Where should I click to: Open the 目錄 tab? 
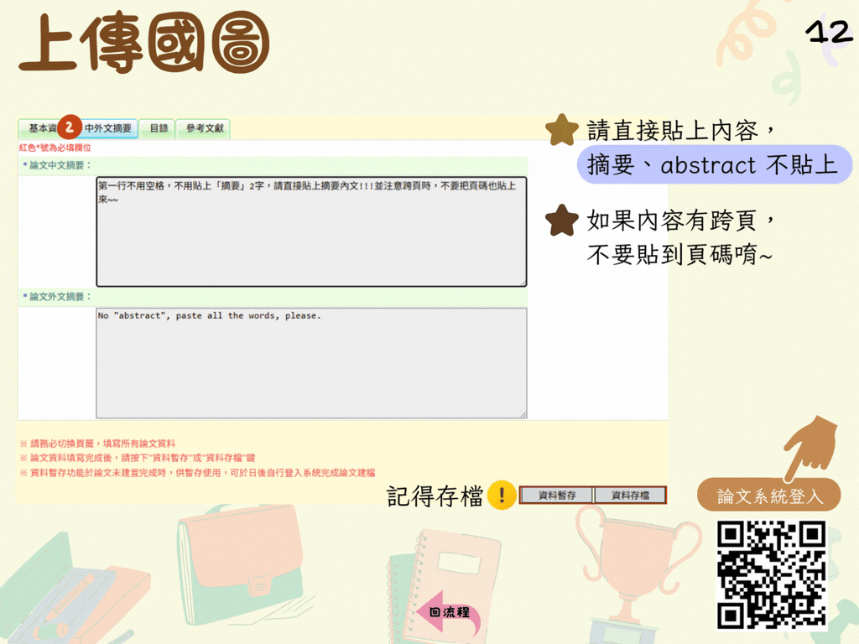point(159,128)
